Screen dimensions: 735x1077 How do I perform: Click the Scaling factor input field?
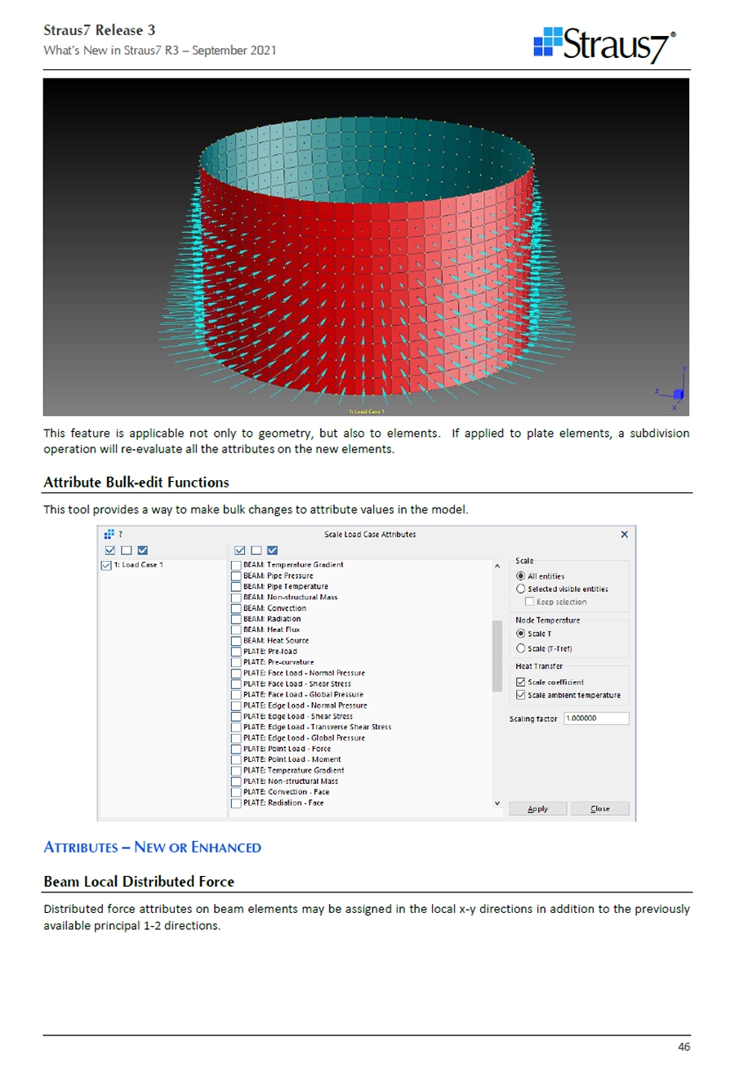pos(595,719)
